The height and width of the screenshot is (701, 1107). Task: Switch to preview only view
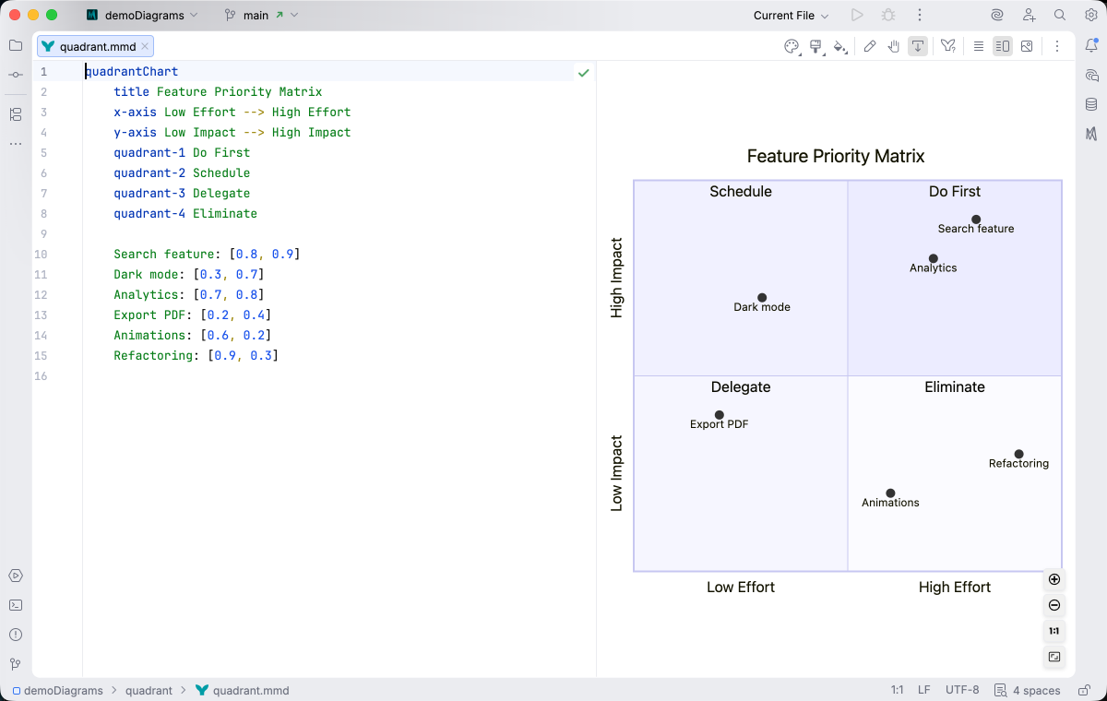[1027, 46]
